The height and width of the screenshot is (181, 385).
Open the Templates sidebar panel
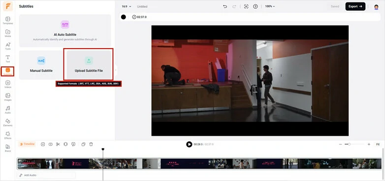tap(7, 20)
